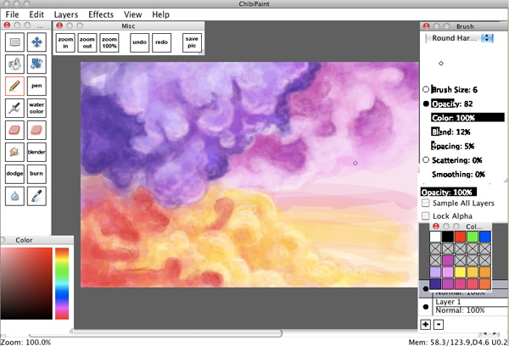The height and width of the screenshot is (346, 509).
Task: Choose the white swatch
Action: 435,237
